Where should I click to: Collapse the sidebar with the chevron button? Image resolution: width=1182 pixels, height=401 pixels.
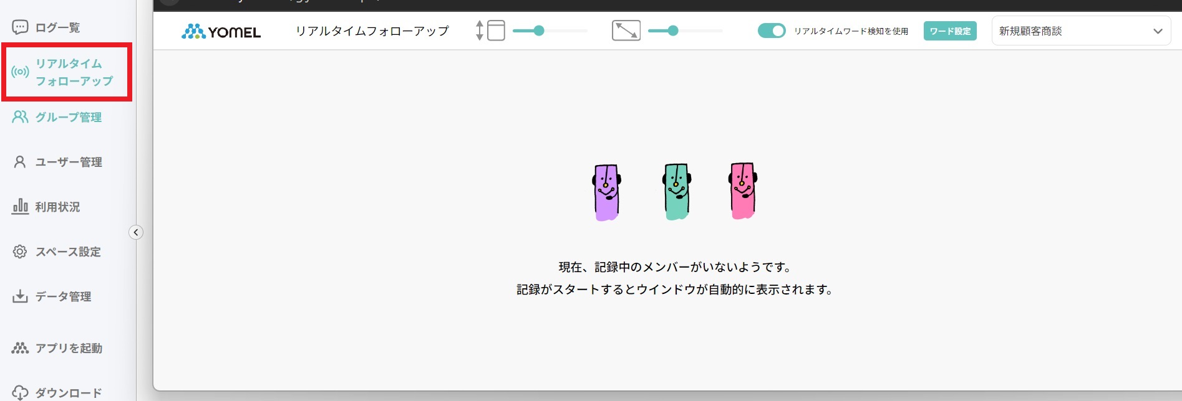(136, 232)
